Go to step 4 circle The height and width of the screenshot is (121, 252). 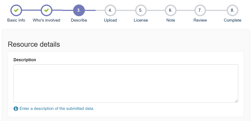110,10
